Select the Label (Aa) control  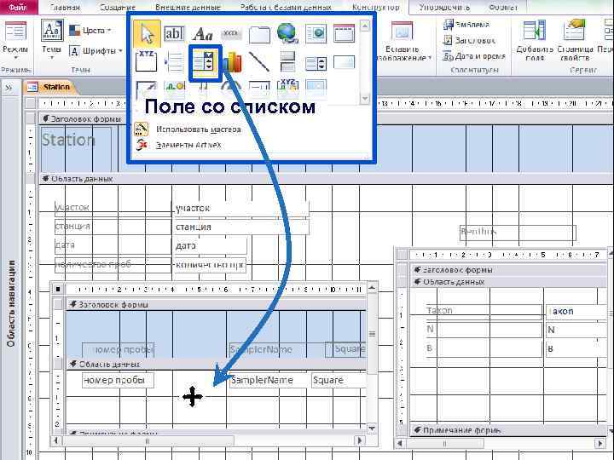pos(202,34)
